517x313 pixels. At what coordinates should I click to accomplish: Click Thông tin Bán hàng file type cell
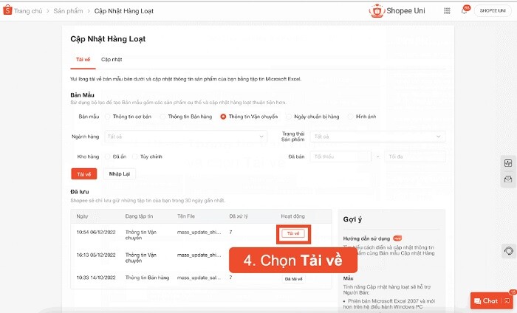click(147, 278)
